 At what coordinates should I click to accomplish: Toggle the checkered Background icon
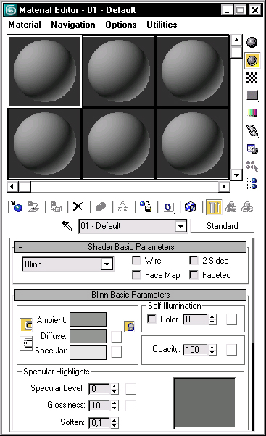[x=252, y=78]
